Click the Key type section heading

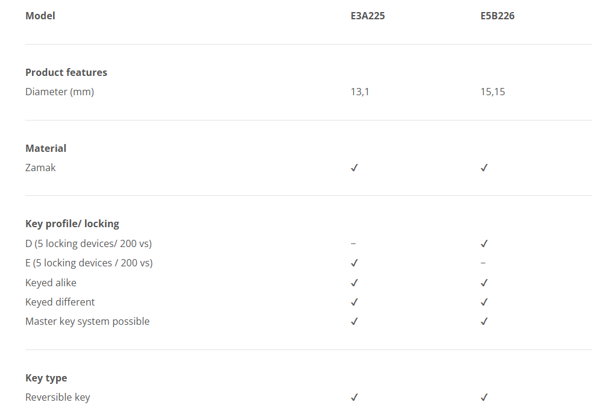point(46,378)
